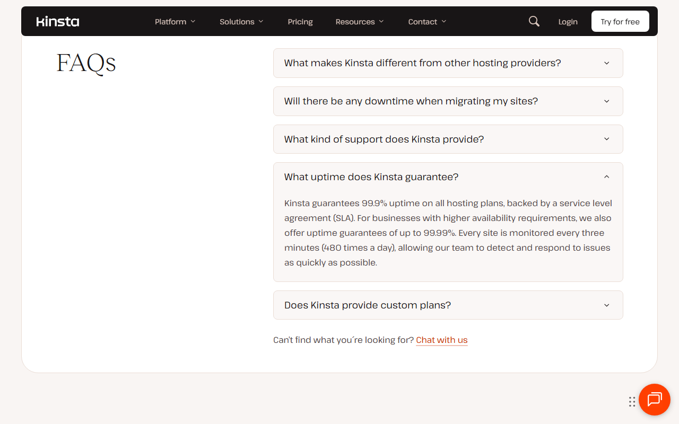Open the Platform dropdown menu

pos(175,22)
